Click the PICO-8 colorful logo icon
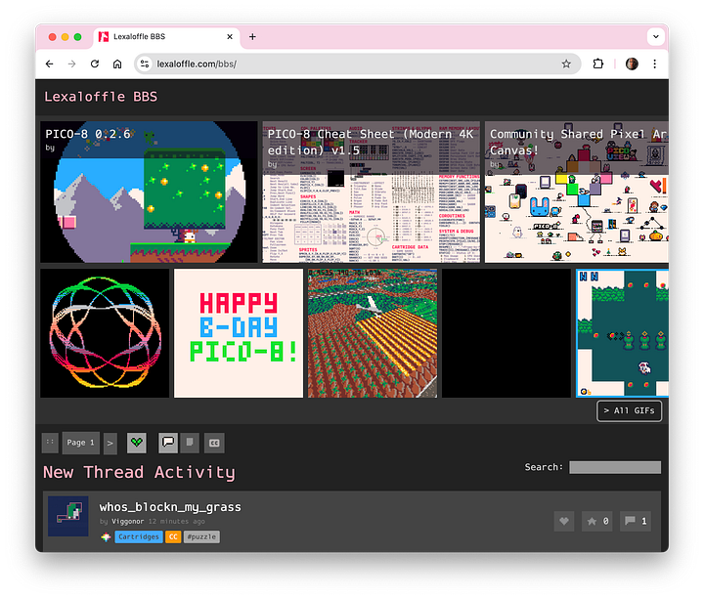Viewport: 704px width, 599px height. [x=106, y=536]
